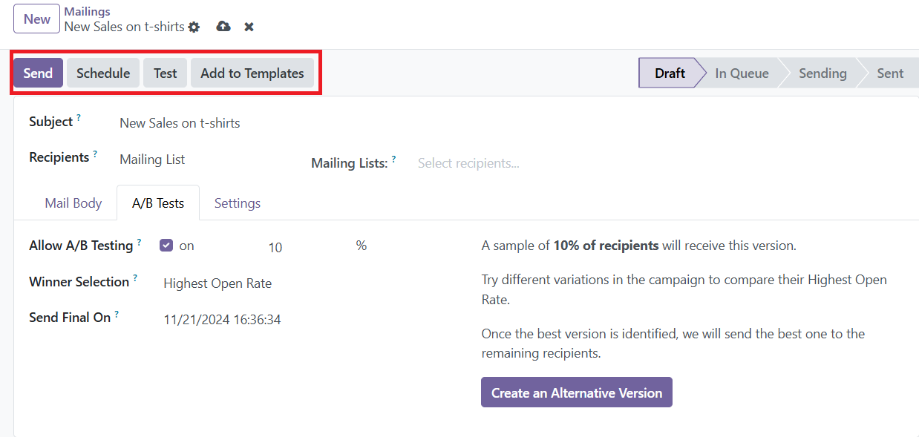
Task: Go to the Mailings breadcrumb link
Action: pyautogui.click(x=88, y=11)
